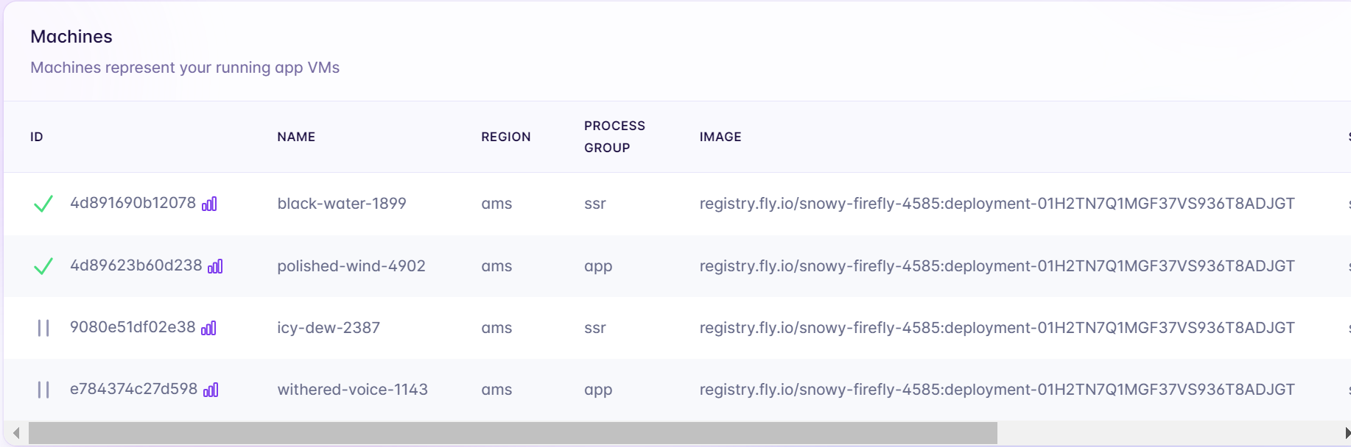Click green checkmark status of black-water-1899
Screen dimensions: 1351x447
(x=43, y=204)
